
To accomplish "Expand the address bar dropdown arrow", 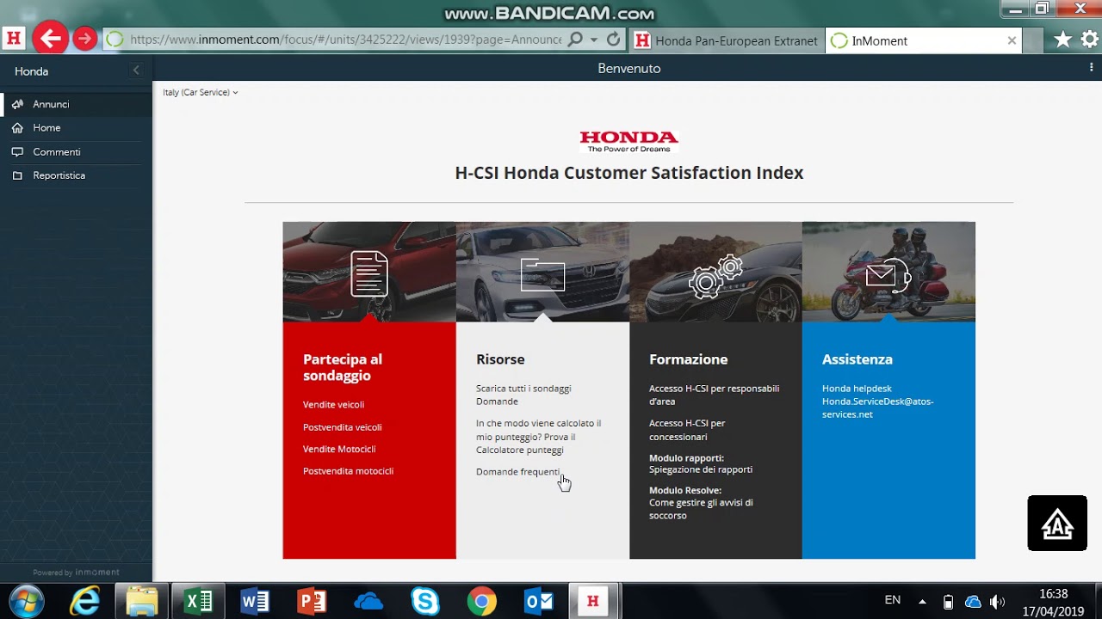I will (593, 40).
